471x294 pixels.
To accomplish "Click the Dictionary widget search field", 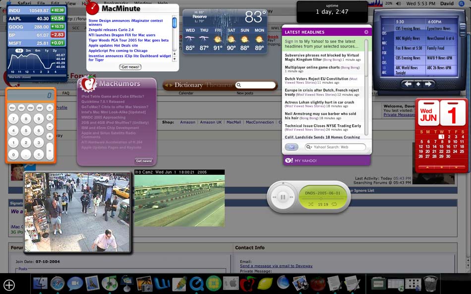I will click(256, 85).
